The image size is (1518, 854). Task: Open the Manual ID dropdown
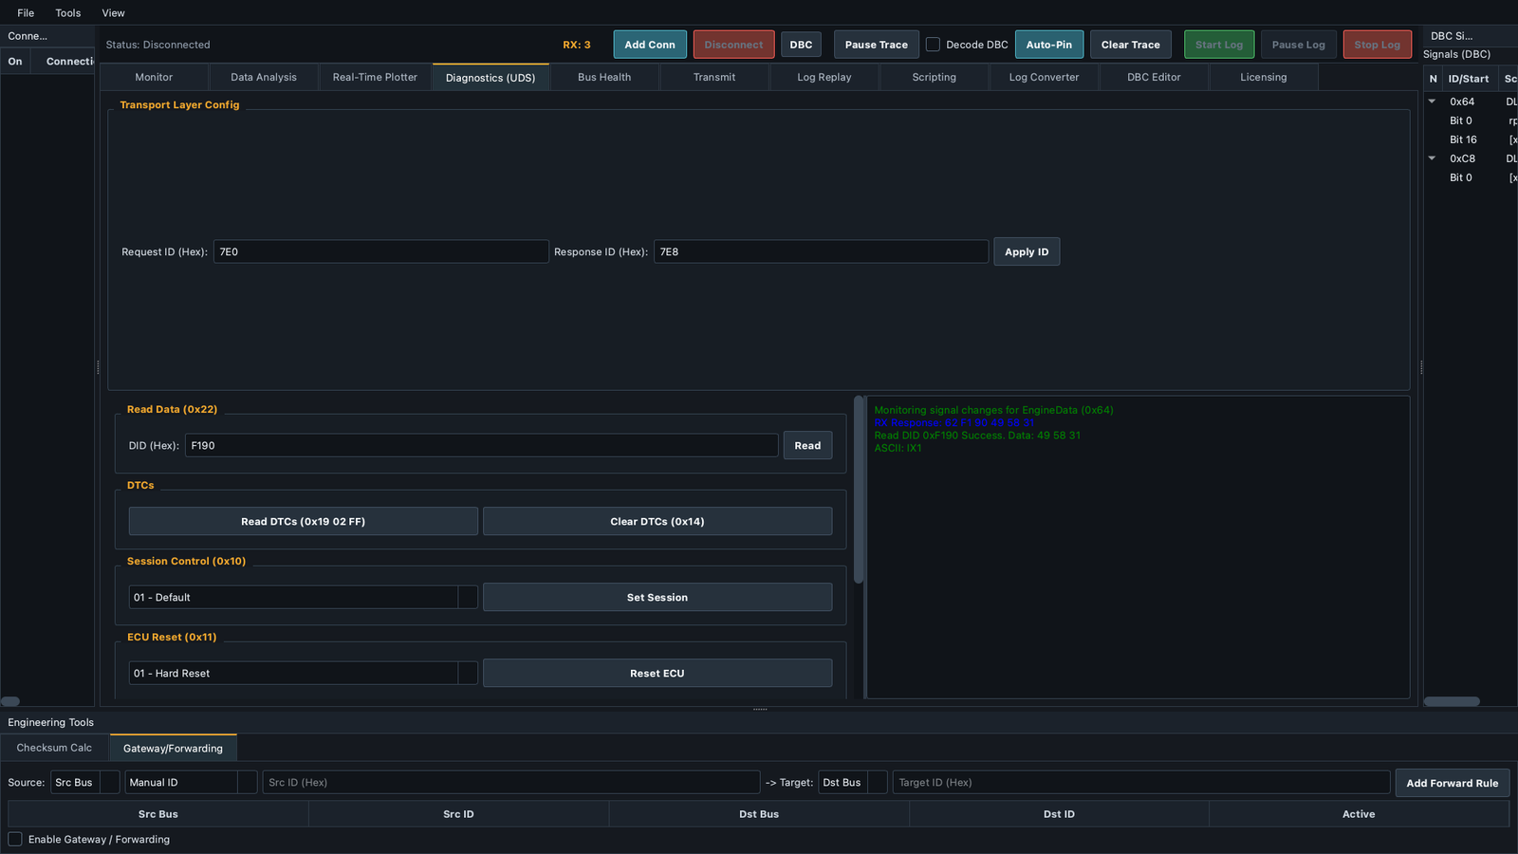[x=191, y=782]
